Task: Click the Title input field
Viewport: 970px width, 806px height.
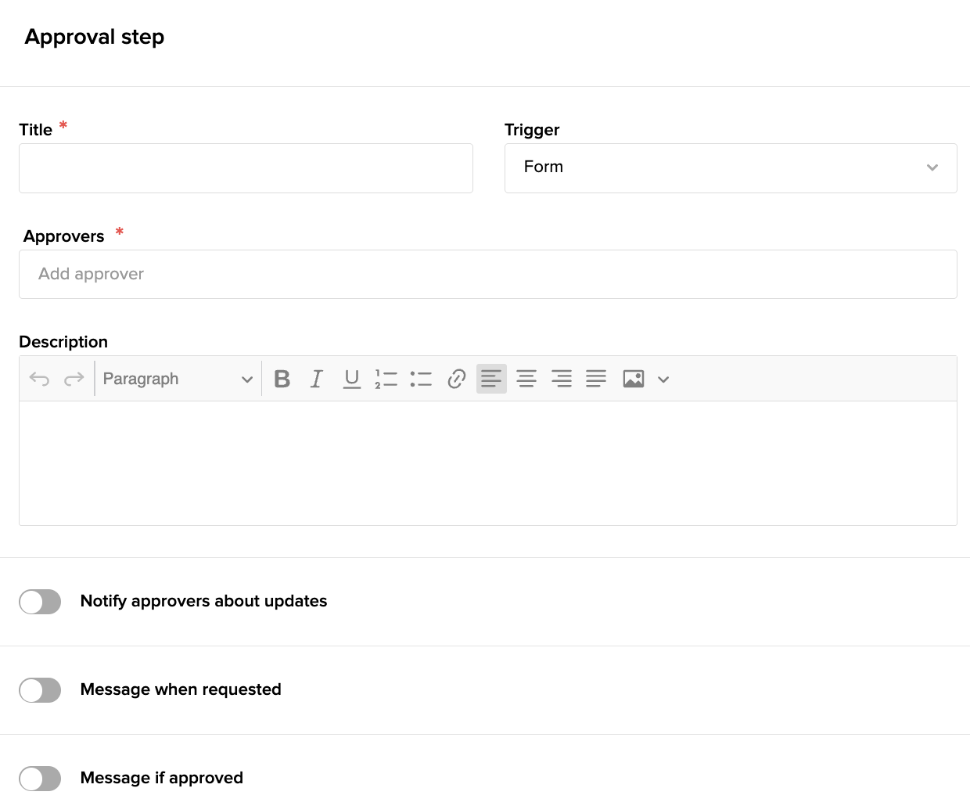Action: tap(246, 168)
